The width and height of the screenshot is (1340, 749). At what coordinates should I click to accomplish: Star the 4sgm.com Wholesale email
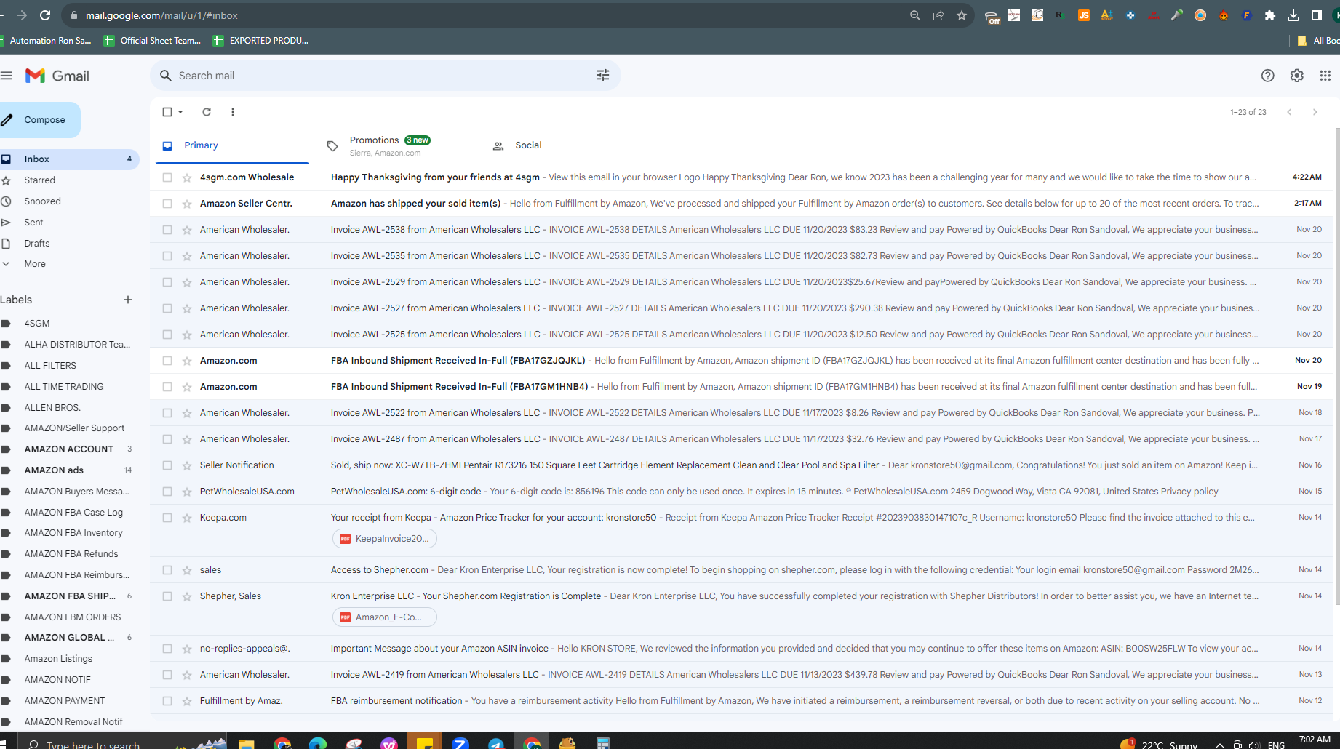tap(187, 177)
